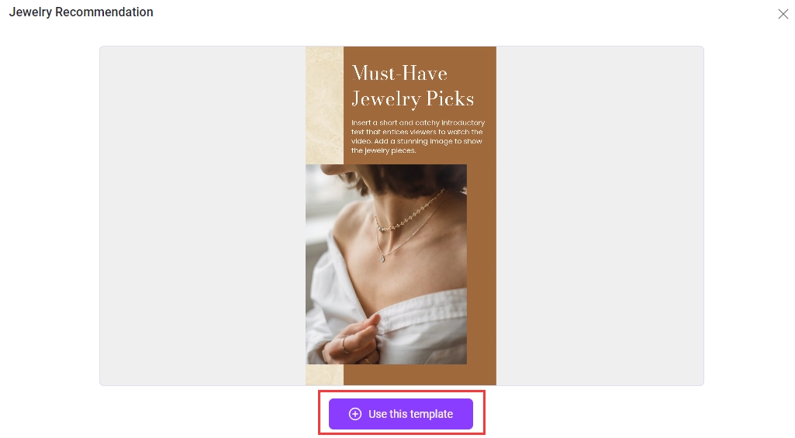Click the word "Jewelry" in the template heading
Viewport: 795px width, 438px height.
pos(384,99)
